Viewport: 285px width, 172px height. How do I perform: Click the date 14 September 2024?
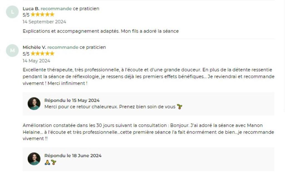[x=44, y=22]
